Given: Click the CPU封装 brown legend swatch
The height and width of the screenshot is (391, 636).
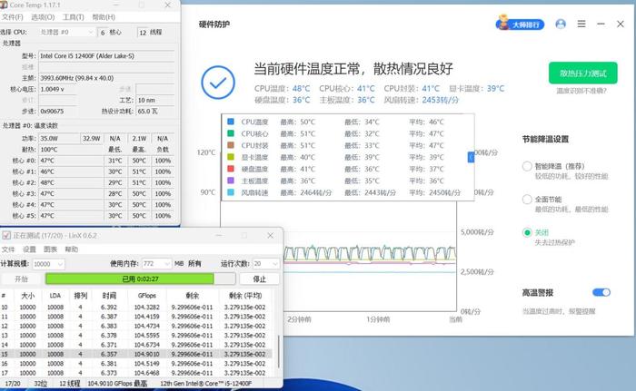Looking at the screenshot, I should pyautogui.click(x=231, y=145).
